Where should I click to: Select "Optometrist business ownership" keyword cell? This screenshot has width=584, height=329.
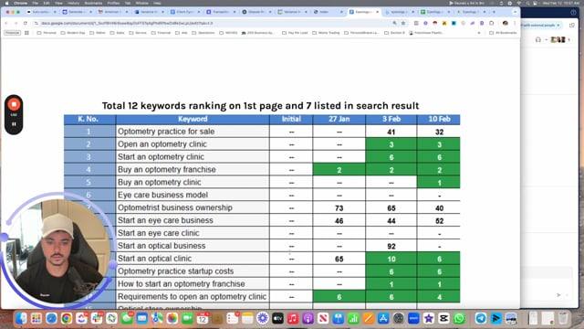tap(193, 207)
